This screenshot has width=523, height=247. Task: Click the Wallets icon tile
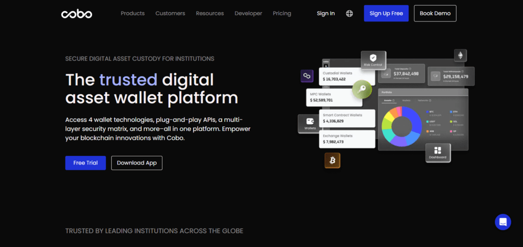310,124
